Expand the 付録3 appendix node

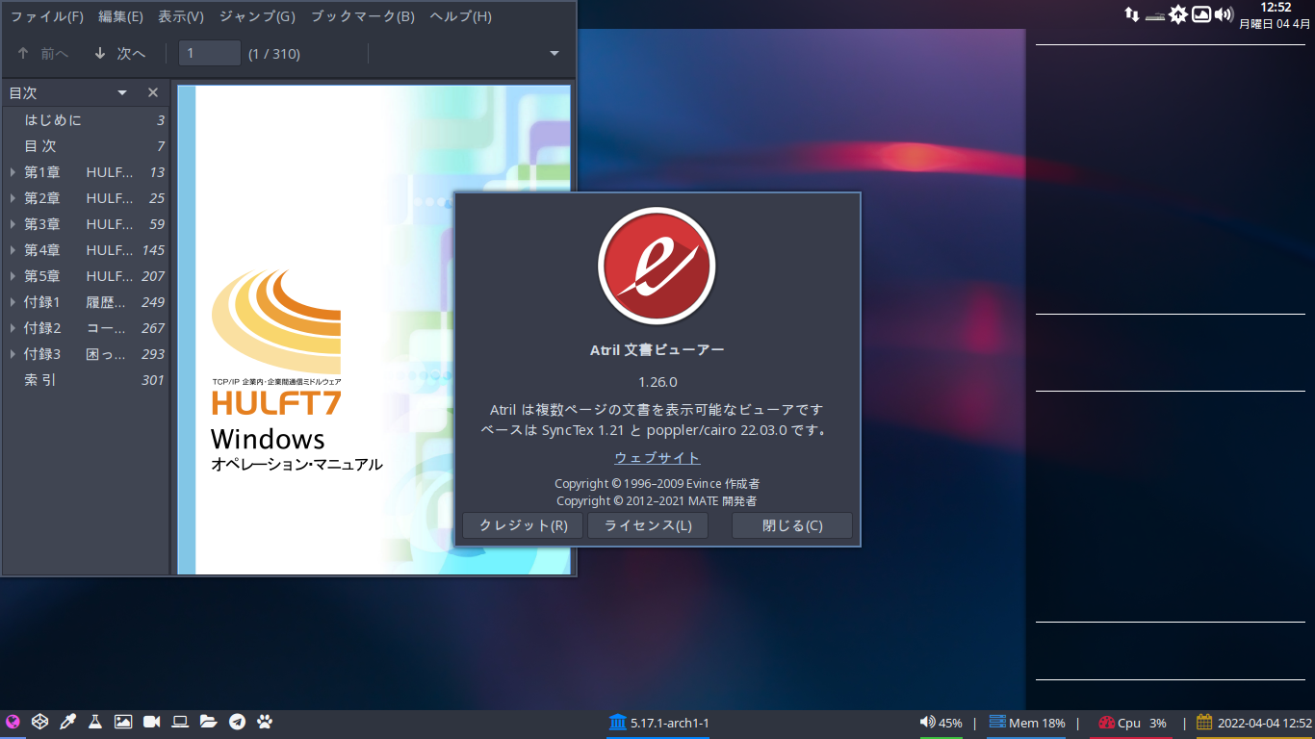(x=13, y=354)
